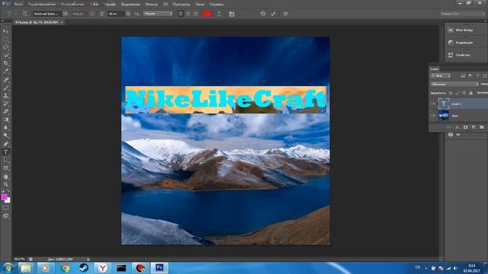The image size is (488, 274).
Task: Open the Image menu
Action: (73, 5)
